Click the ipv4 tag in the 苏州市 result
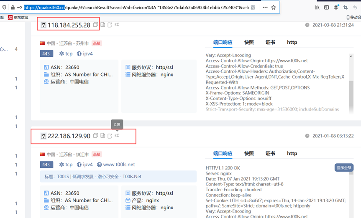This screenshot has height=218, width=361. coord(85,53)
